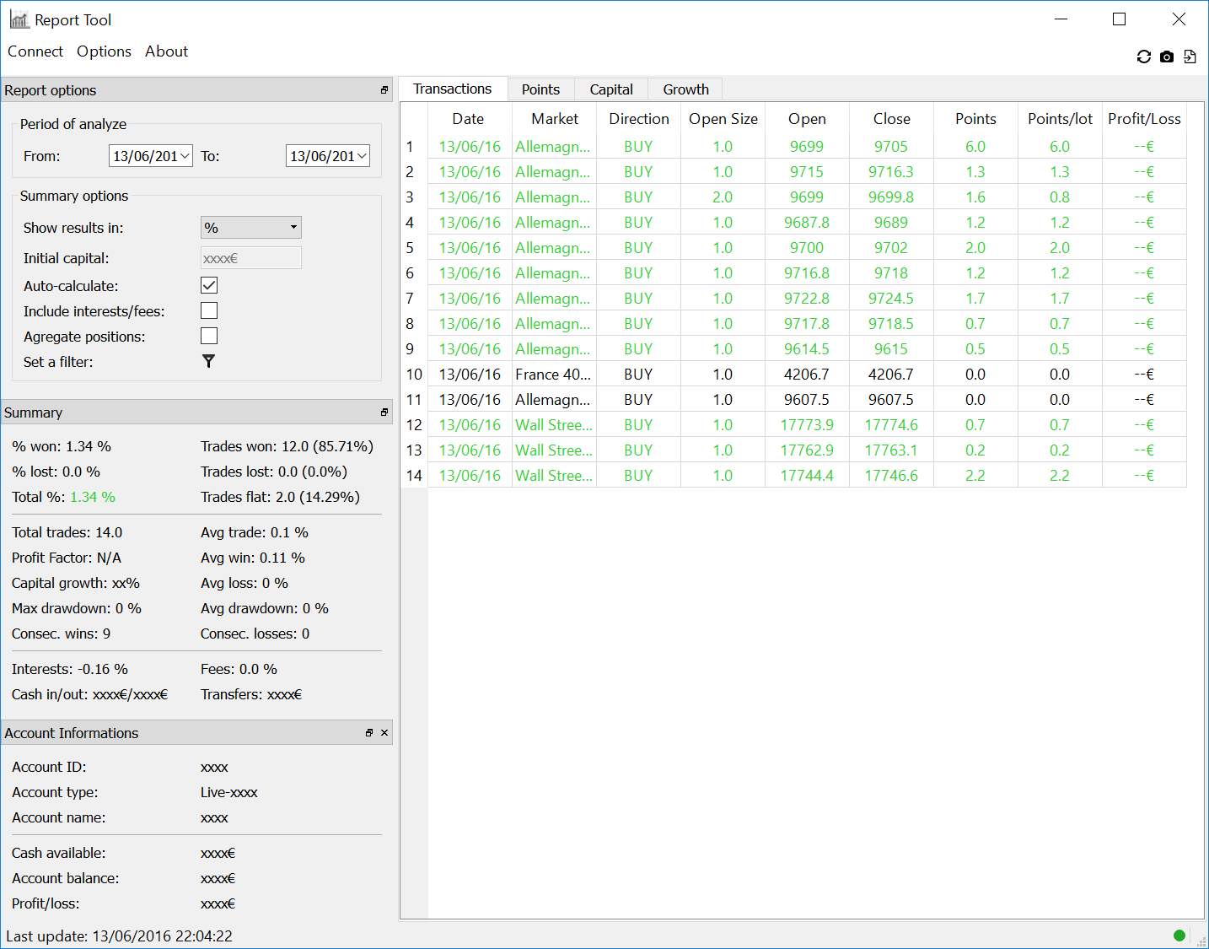1209x949 pixels.
Task: Click the export report icon
Action: point(1190,57)
